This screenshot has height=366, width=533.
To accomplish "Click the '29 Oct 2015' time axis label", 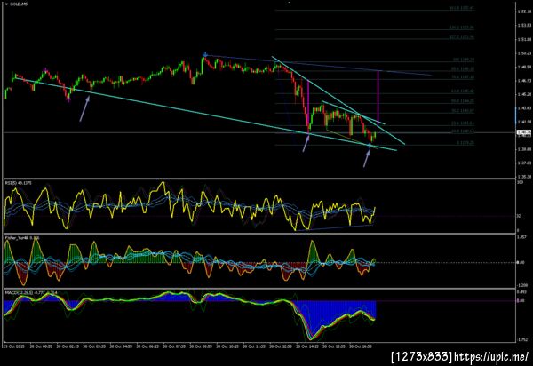I will (x=13, y=346).
